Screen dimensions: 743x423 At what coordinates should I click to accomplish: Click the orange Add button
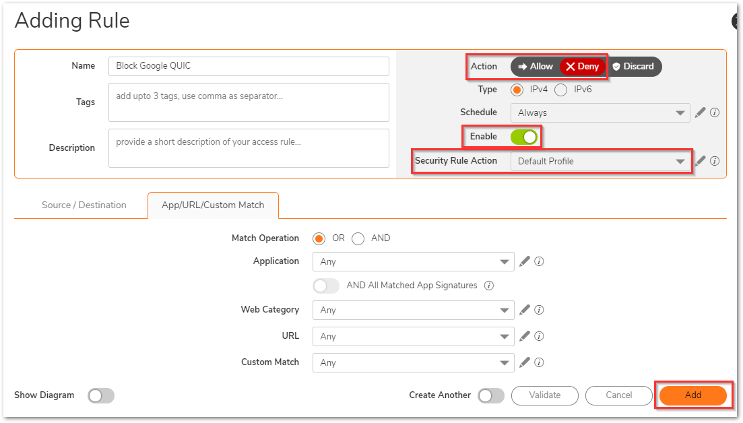point(692,395)
